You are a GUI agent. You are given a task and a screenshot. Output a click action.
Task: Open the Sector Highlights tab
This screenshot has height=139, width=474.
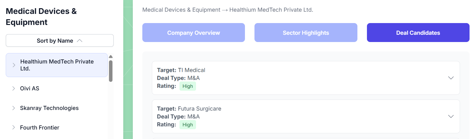point(306,33)
